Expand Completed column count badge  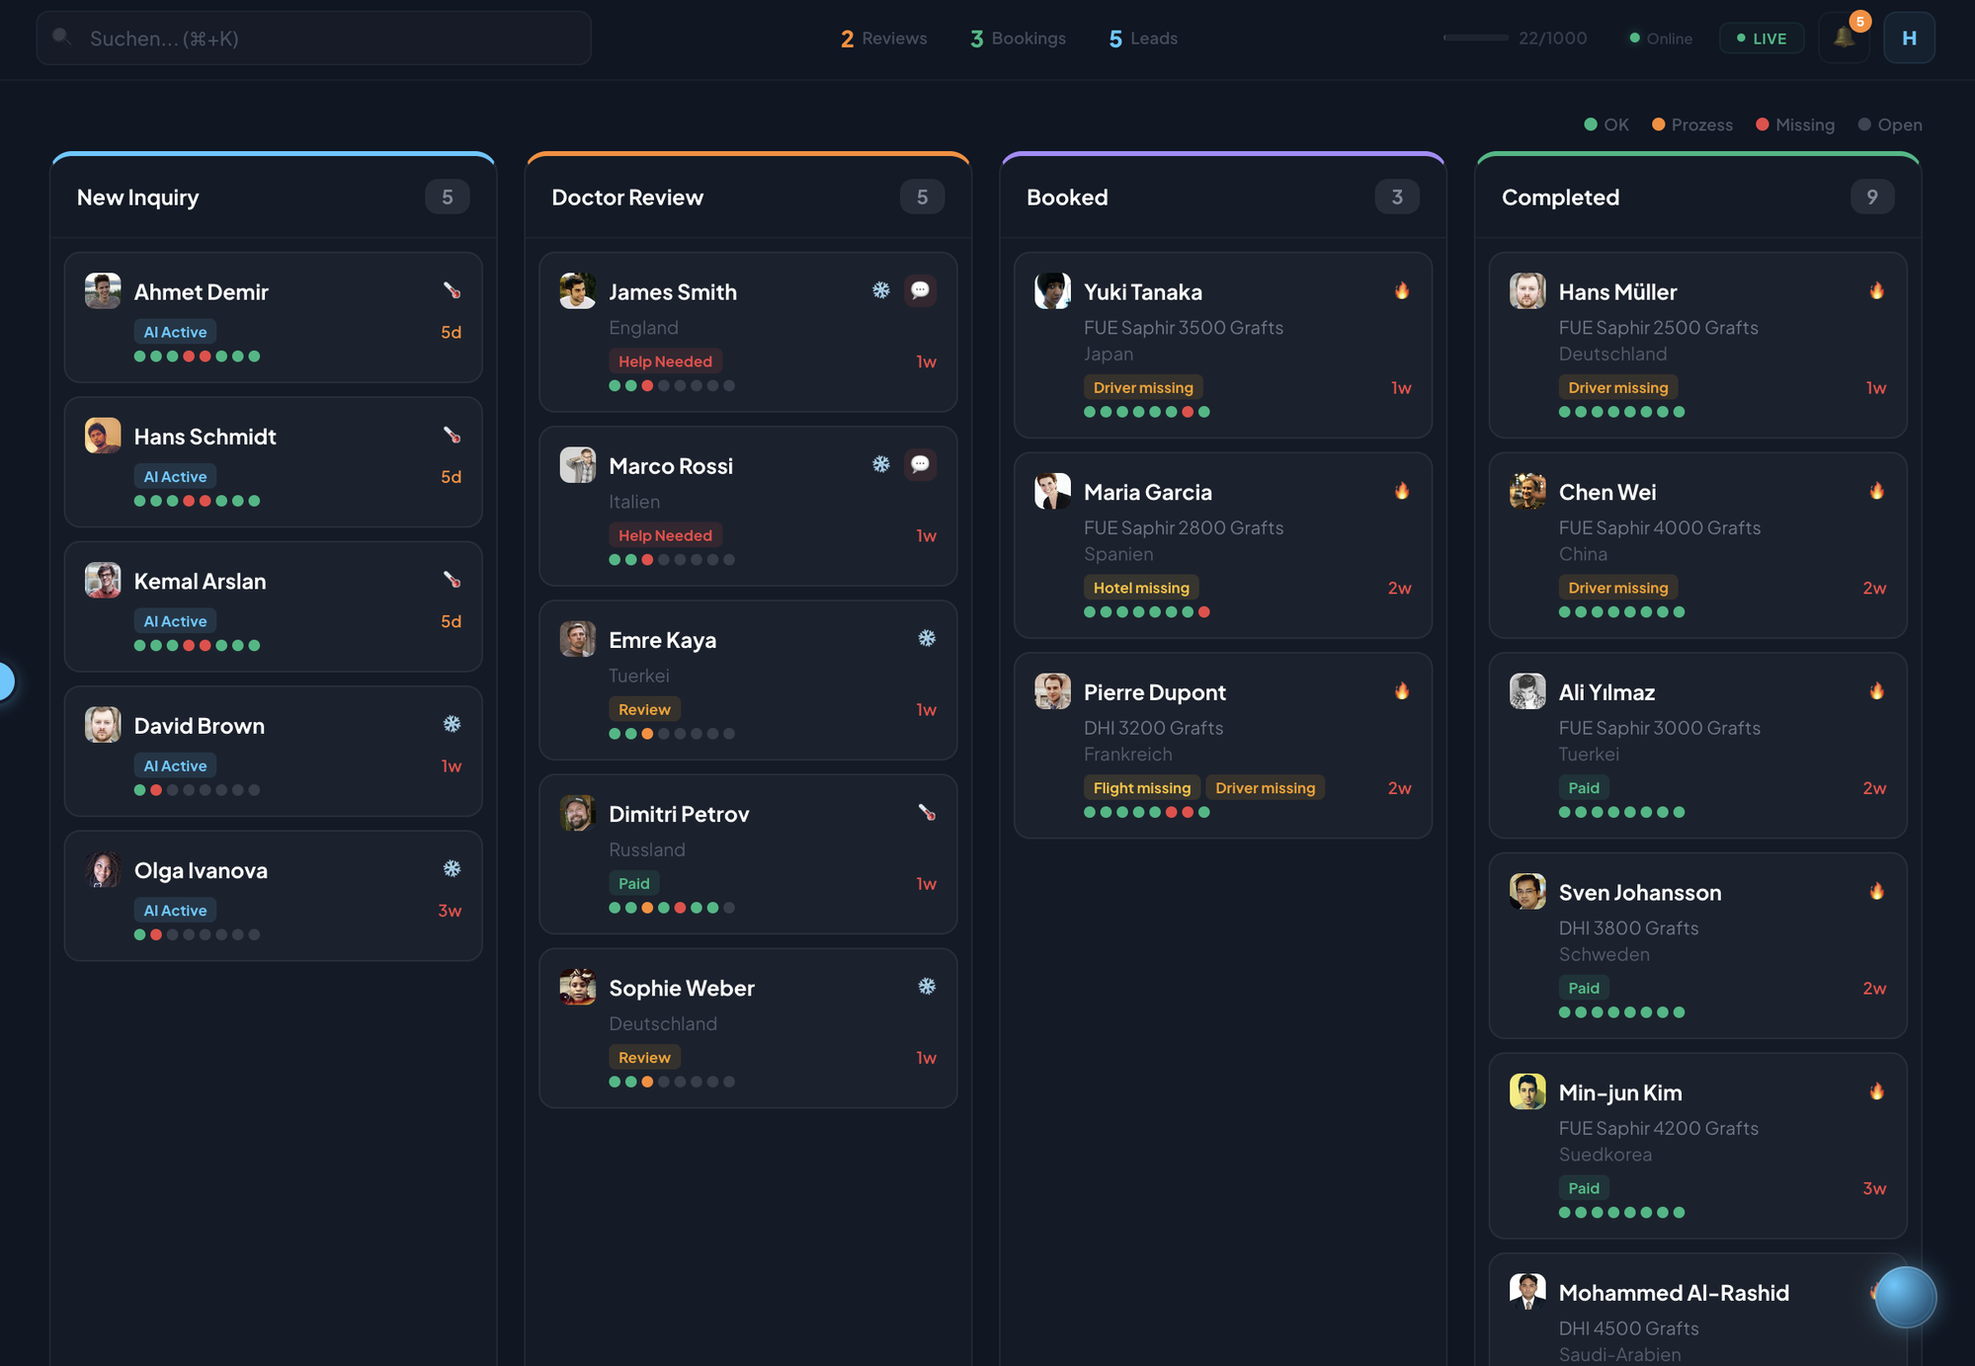pyautogui.click(x=1871, y=197)
